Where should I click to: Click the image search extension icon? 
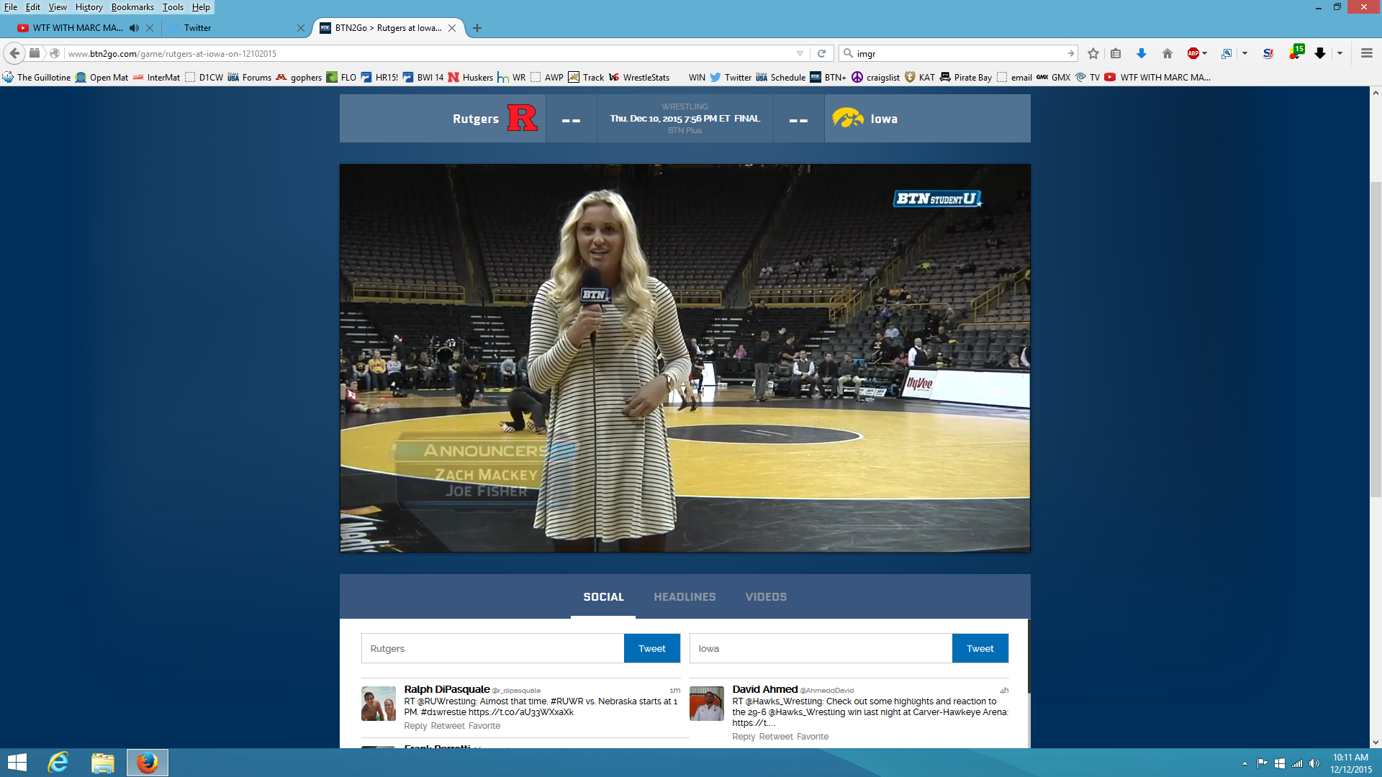[1227, 53]
